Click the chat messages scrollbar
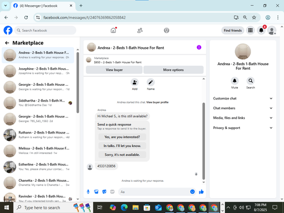This screenshot has height=213, width=284. coord(203,141)
